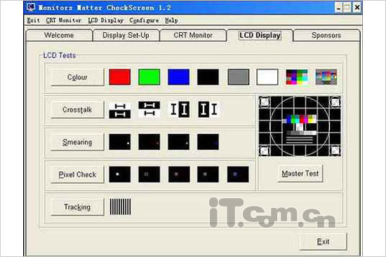Click the Smearing button
The height and width of the screenshot is (257, 386).
77,142
